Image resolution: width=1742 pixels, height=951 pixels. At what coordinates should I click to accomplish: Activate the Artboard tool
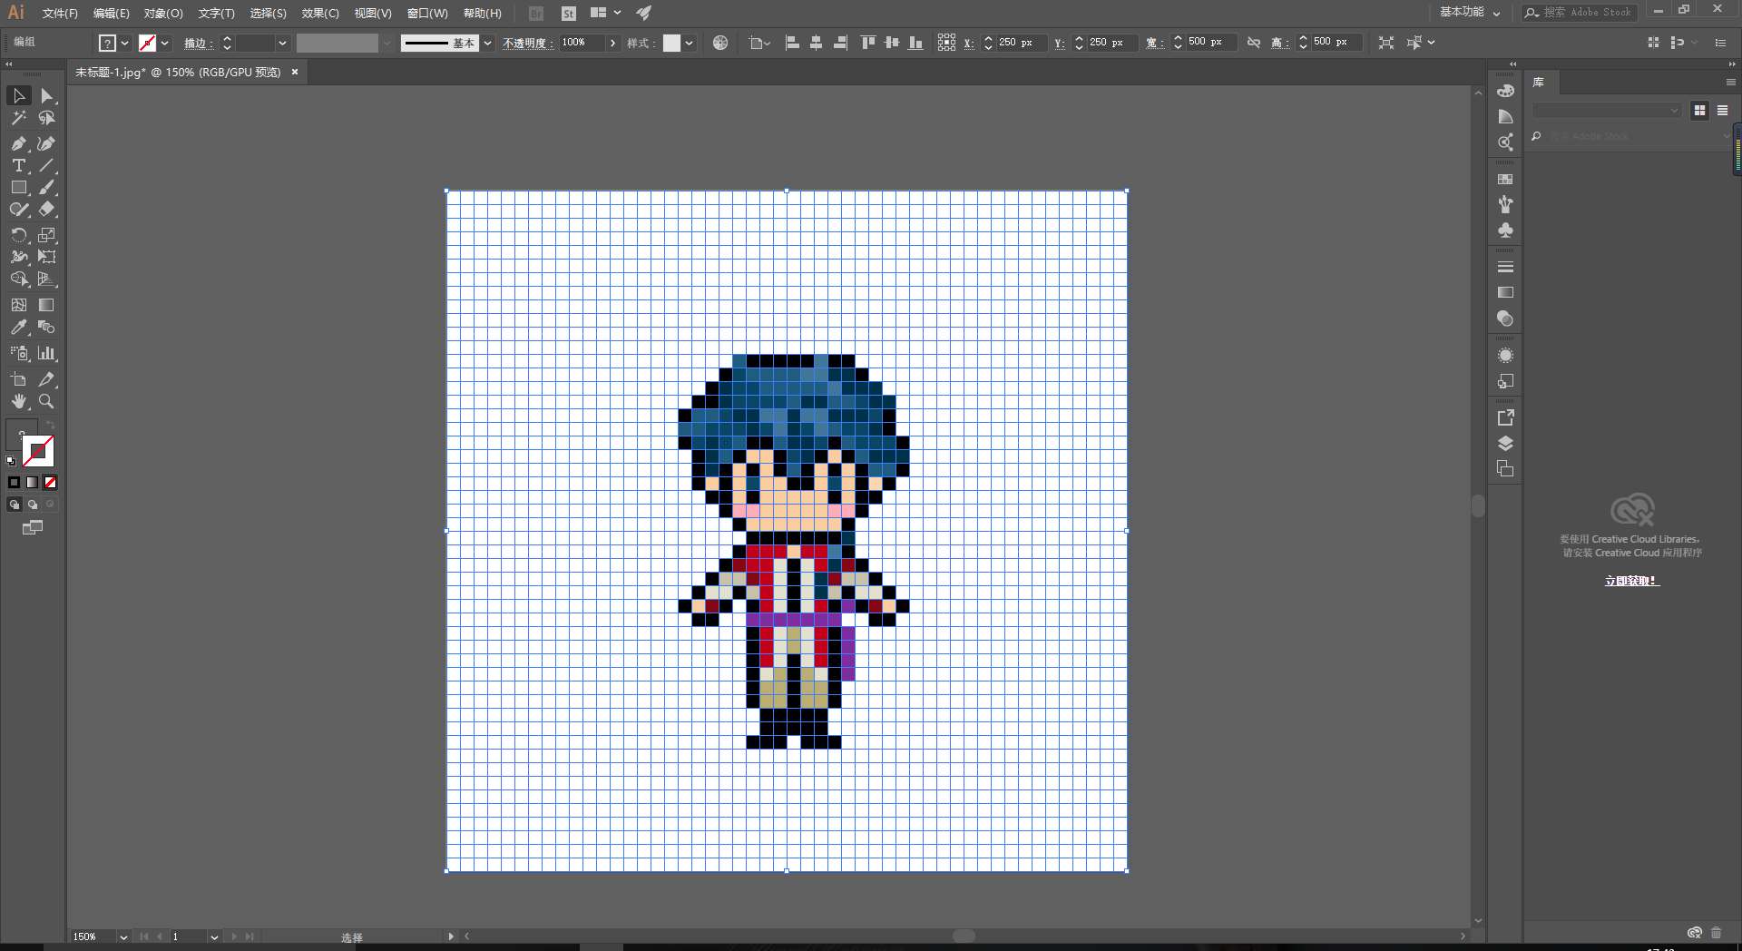pos(19,379)
